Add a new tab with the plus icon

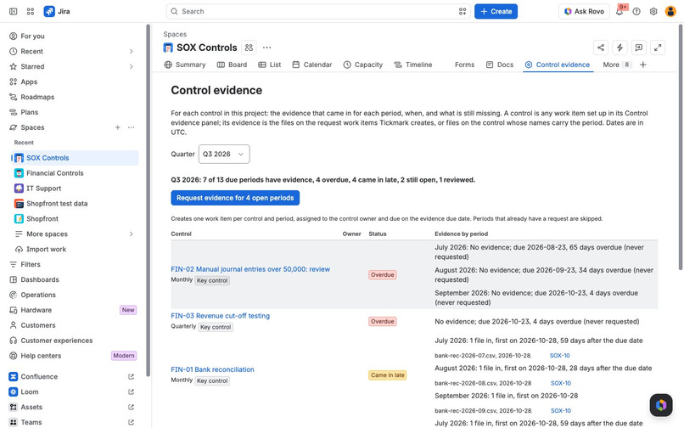click(x=643, y=65)
